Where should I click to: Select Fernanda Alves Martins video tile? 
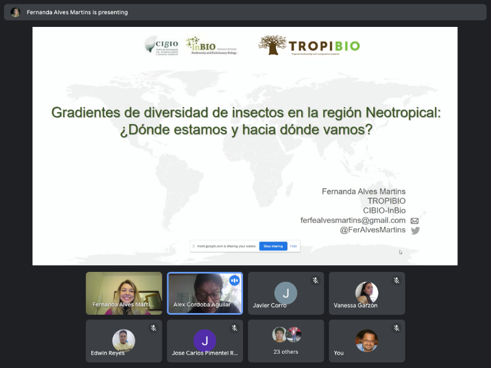(x=124, y=293)
